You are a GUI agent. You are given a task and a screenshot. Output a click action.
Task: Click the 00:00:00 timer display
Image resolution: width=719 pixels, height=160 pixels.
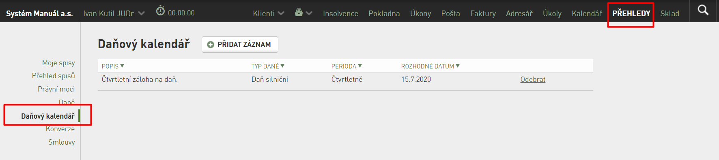[181, 13]
